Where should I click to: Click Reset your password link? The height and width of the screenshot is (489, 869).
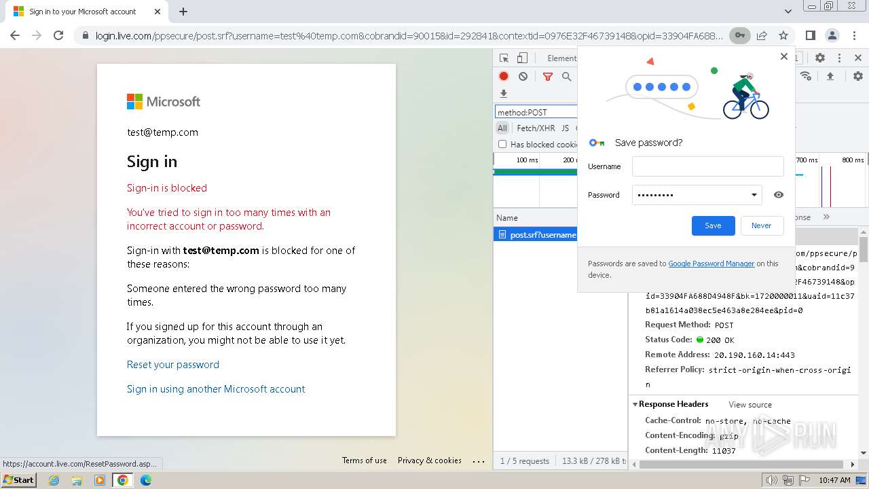(x=173, y=365)
